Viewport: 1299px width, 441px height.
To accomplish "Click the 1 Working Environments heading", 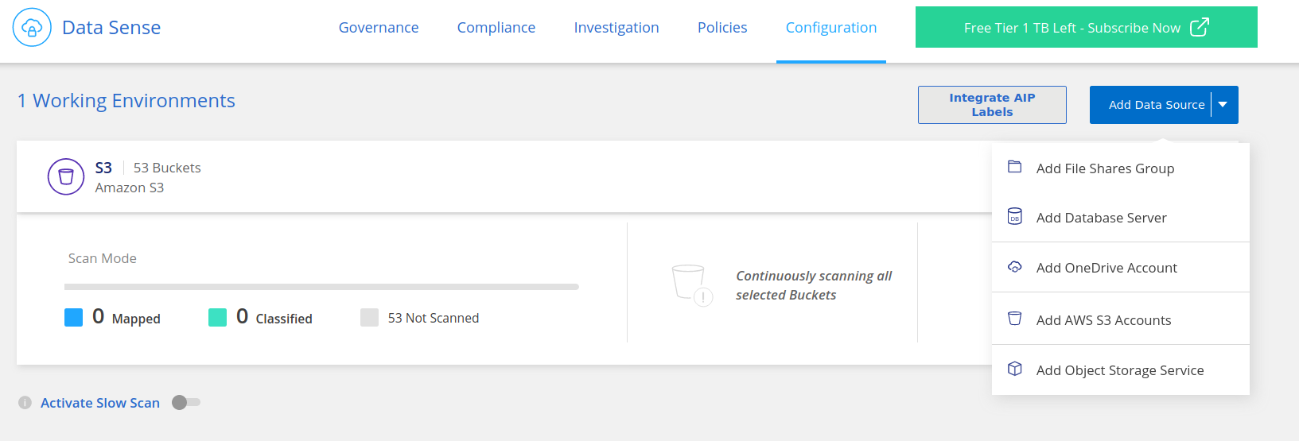I will [x=126, y=101].
